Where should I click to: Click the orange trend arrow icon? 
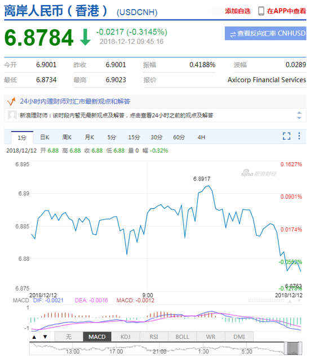[11, 101]
